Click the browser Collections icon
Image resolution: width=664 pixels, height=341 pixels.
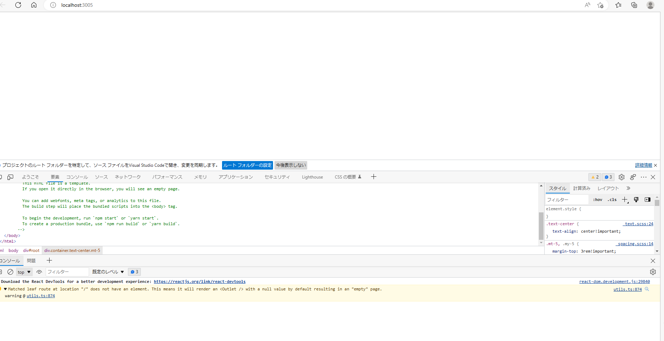pos(634,5)
